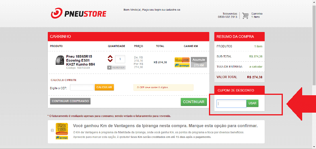Click the green CONTINUAR button
The image size is (316, 149).
point(194,102)
